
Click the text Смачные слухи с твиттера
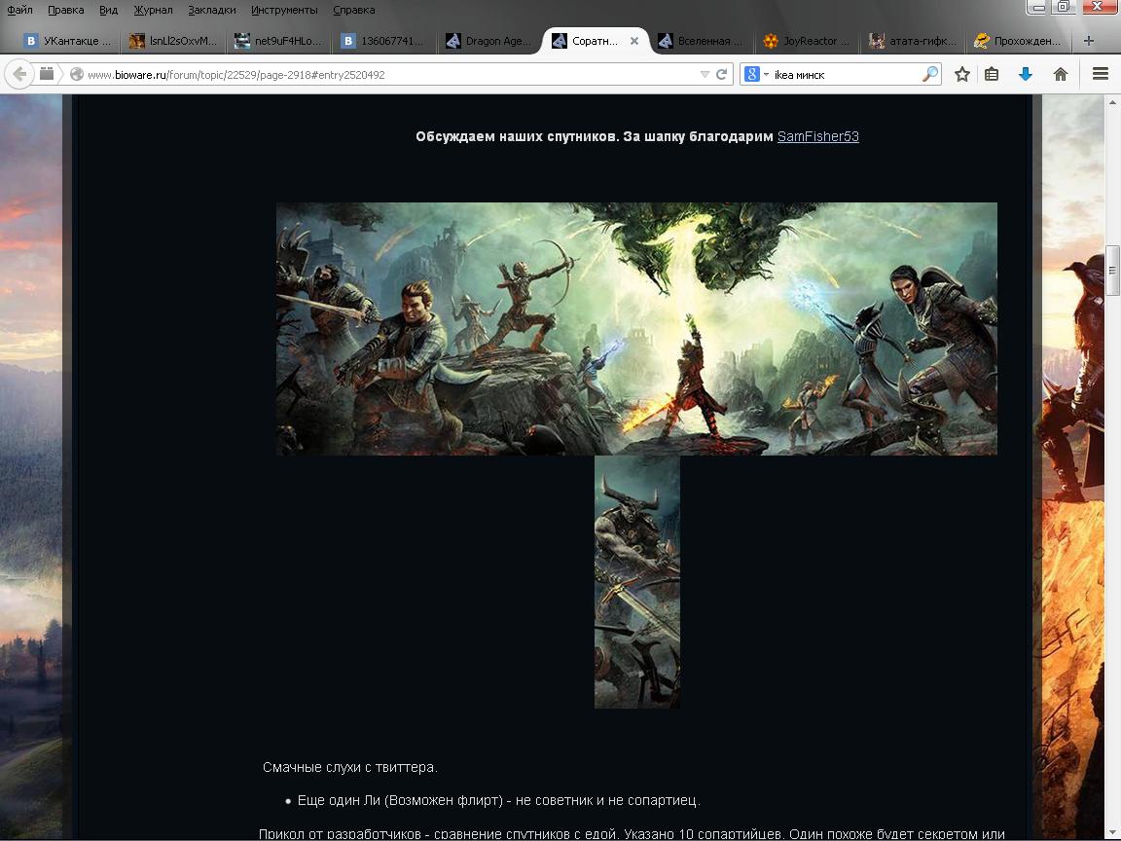(350, 767)
